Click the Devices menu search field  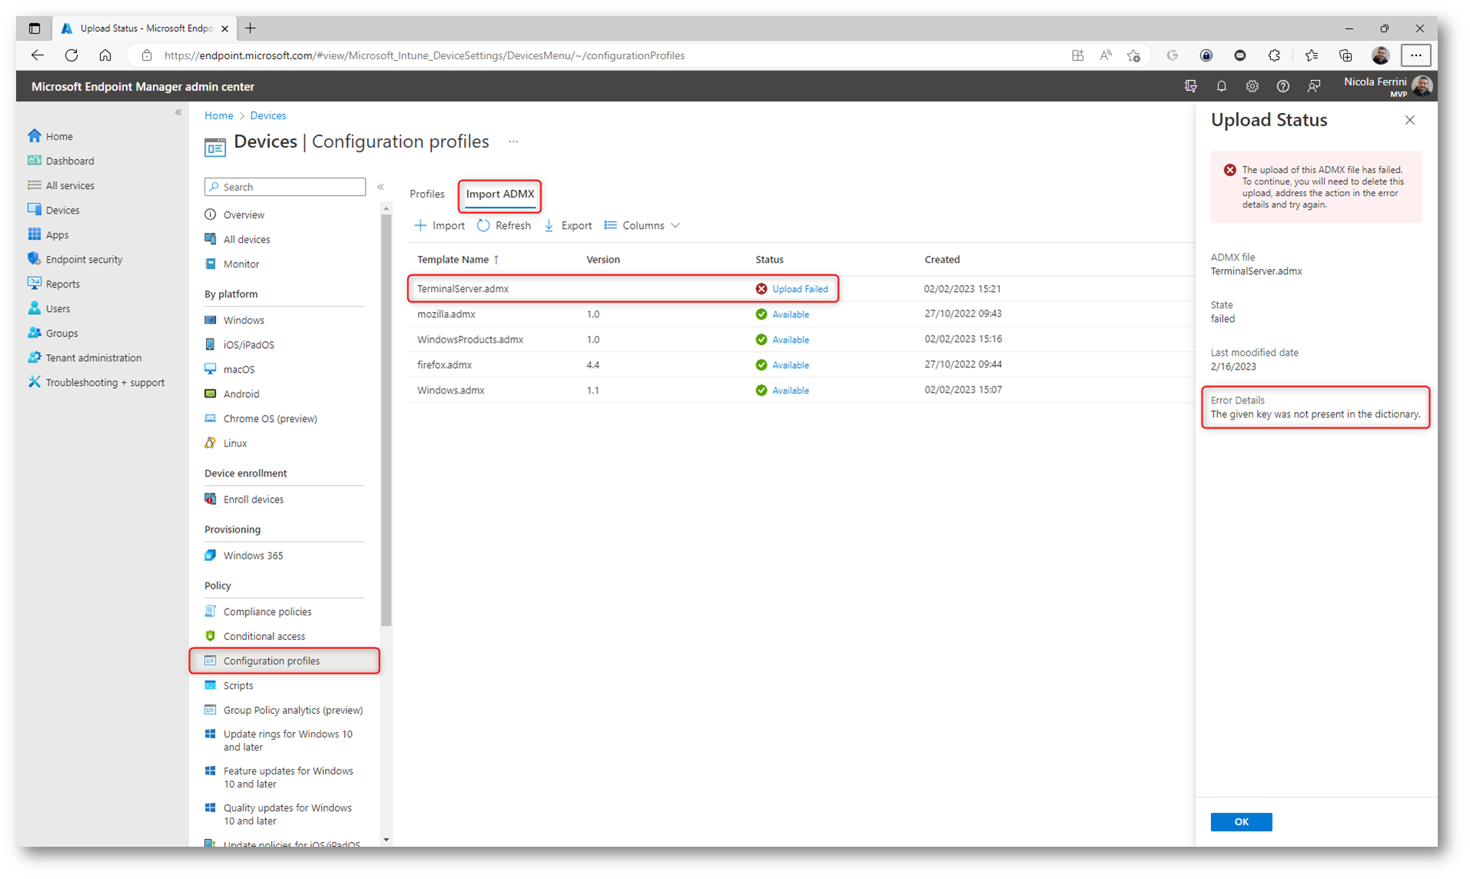285,187
